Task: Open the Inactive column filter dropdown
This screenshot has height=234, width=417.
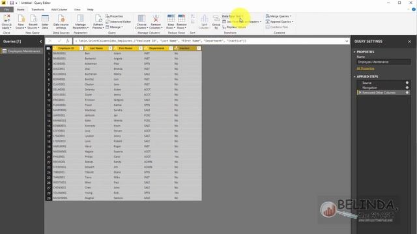Action: [x=199, y=48]
